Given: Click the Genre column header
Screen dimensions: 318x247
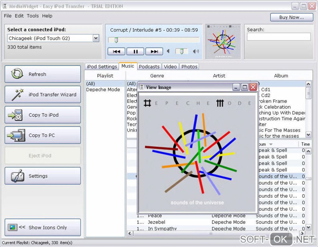Looking at the screenshot, I should (157, 76).
